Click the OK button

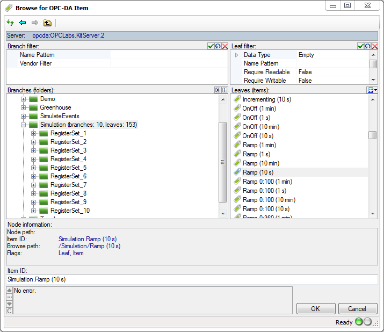point(315,309)
